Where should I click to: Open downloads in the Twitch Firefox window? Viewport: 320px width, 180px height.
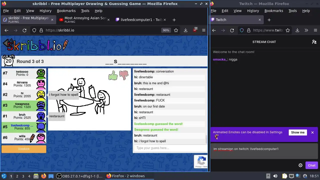(297, 30)
